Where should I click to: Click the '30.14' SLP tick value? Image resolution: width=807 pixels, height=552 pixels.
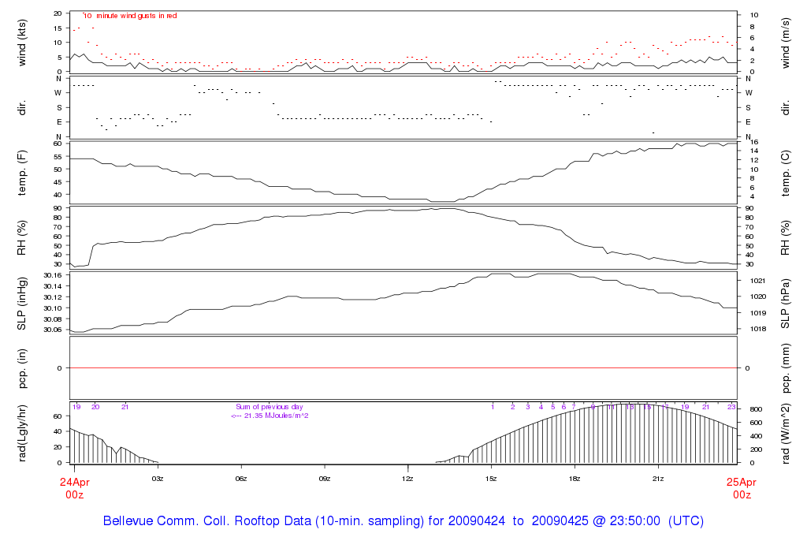point(53,286)
